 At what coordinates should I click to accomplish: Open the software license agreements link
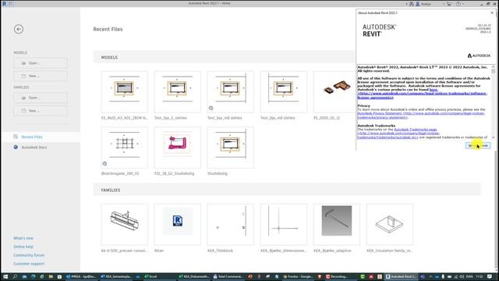[422, 94]
